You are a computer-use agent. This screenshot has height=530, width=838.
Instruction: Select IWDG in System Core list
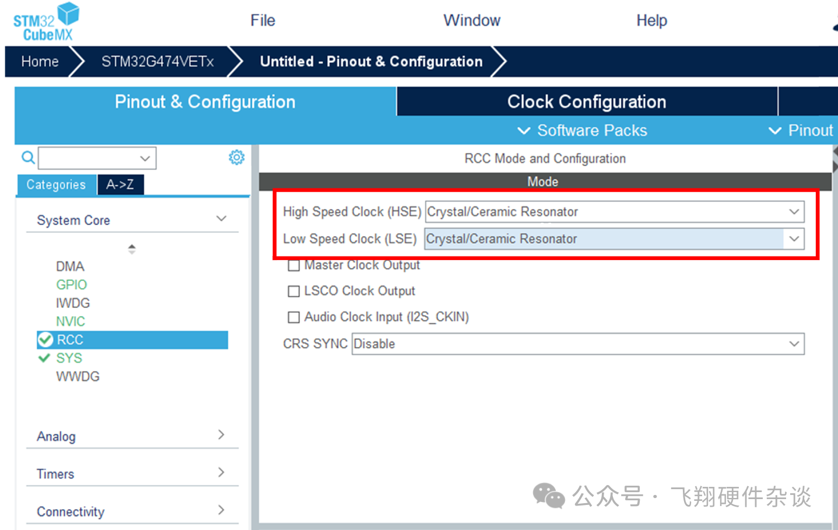point(73,303)
